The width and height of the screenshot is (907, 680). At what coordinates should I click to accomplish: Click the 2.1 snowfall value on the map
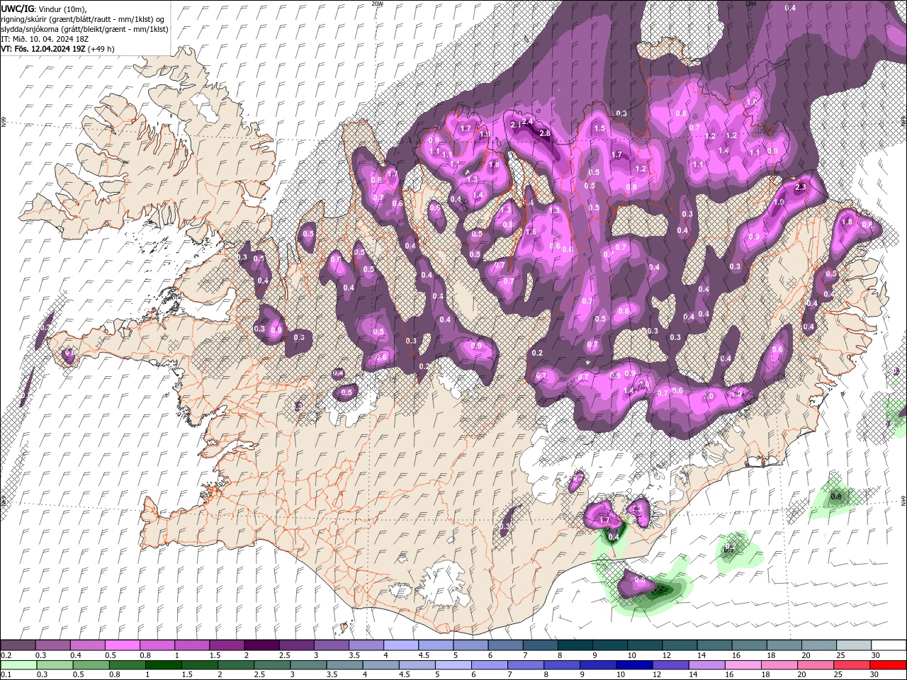tap(515, 124)
